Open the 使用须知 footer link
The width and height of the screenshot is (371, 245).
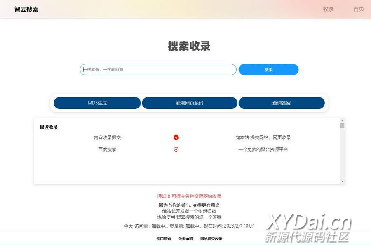pos(164,239)
